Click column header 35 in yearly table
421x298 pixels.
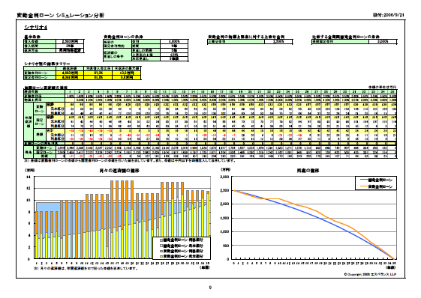coord(392,91)
